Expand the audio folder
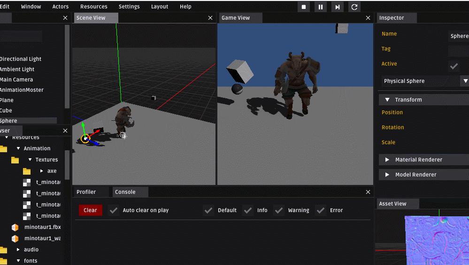This screenshot has width=469, height=265. [x=18, y=250]
